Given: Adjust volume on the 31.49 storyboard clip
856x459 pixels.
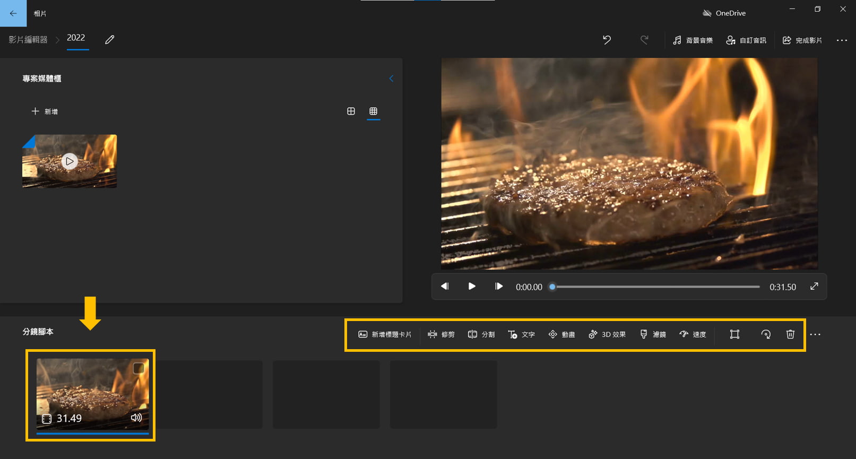Looking at the screenshot, I should pos(136,418).
